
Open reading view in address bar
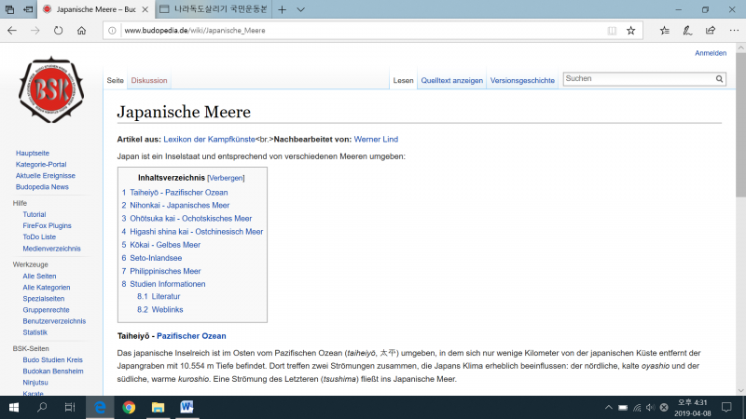pos(612,30)
